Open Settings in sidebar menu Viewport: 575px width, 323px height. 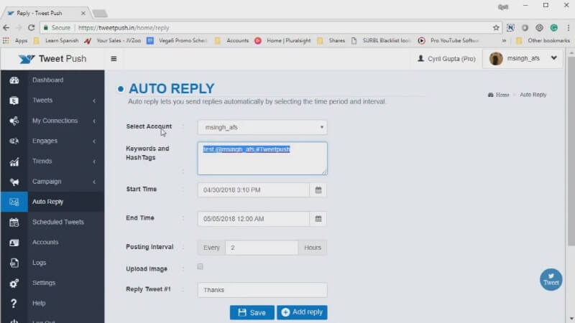click(x=44, y=283)
